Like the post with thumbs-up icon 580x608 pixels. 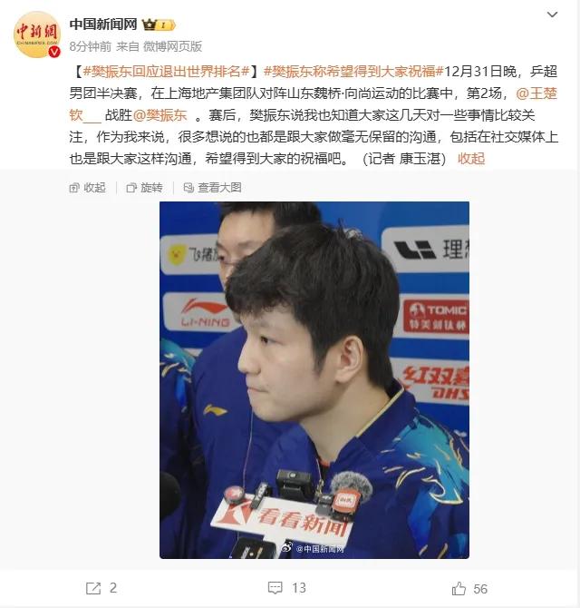click(459, 588)
